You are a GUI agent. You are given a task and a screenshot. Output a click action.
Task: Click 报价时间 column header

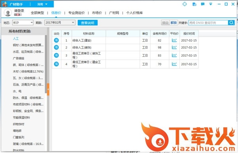click(189, 34)
